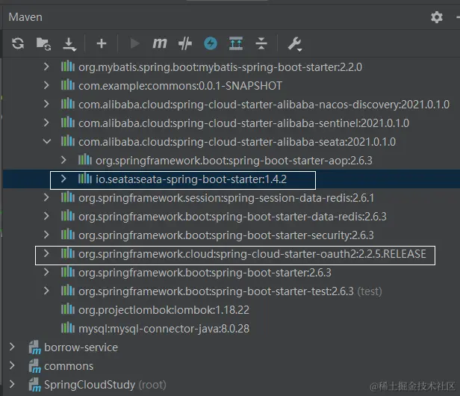Expand io.seata:seata-spring-boot-starter:1.4.2 node

[x=63, y=179]
